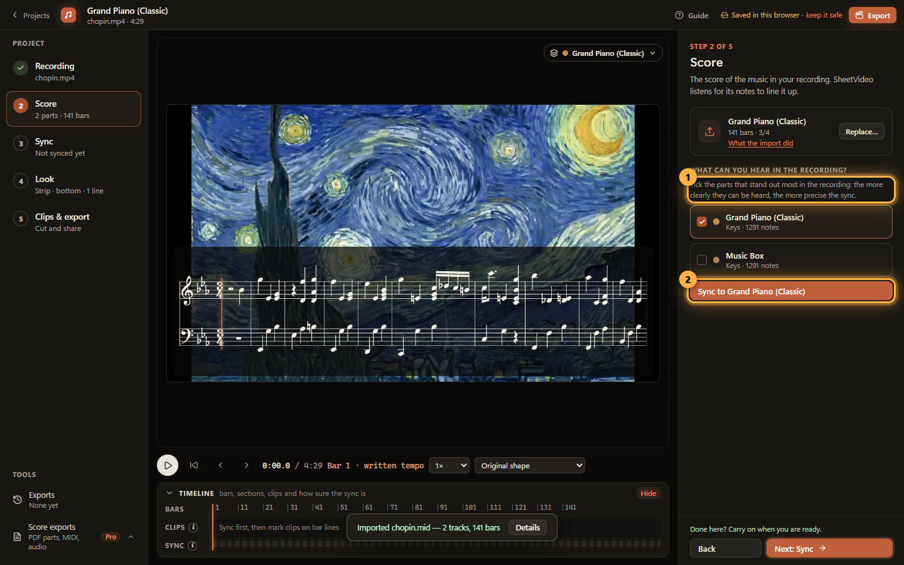Click the Pro badge
Screen dimensions: 904x565
[x=111, y=537]
